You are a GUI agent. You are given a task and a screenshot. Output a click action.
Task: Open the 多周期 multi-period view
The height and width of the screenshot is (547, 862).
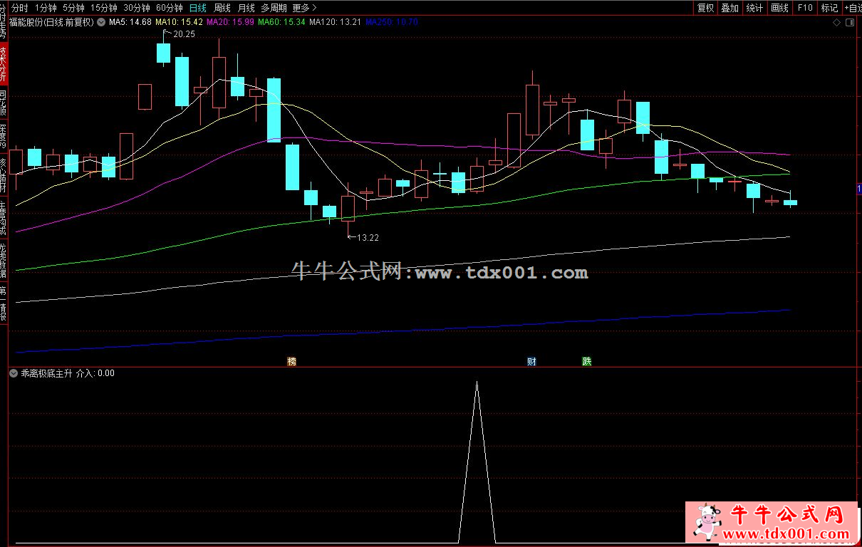point(274,8)
